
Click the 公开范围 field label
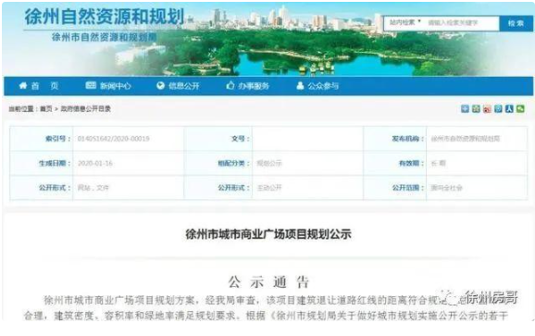[408, 188]
